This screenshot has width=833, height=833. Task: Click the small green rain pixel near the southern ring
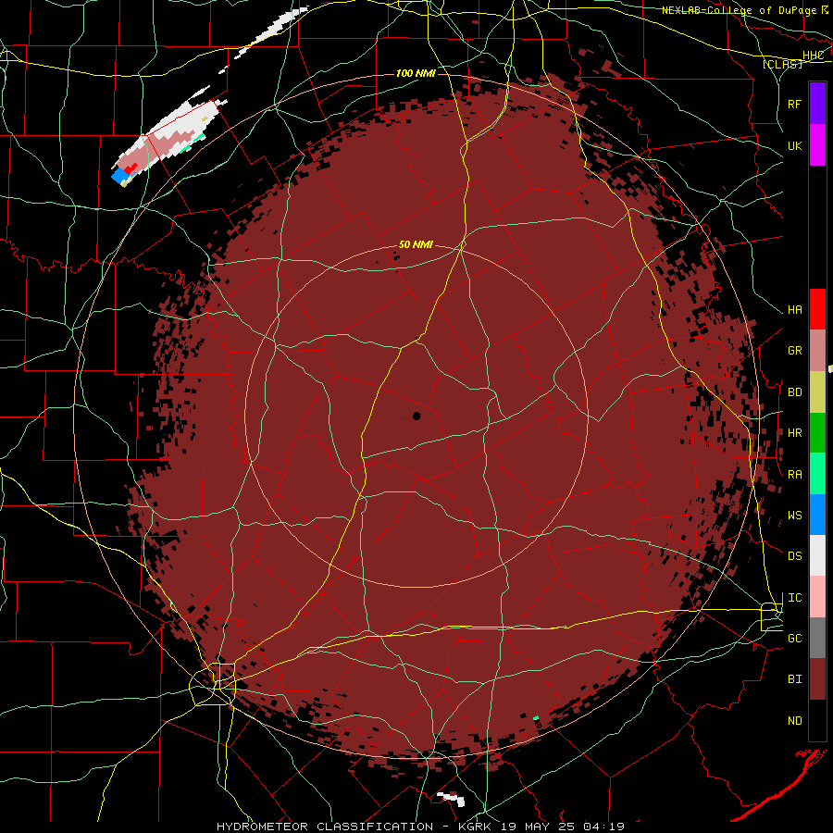536,718
